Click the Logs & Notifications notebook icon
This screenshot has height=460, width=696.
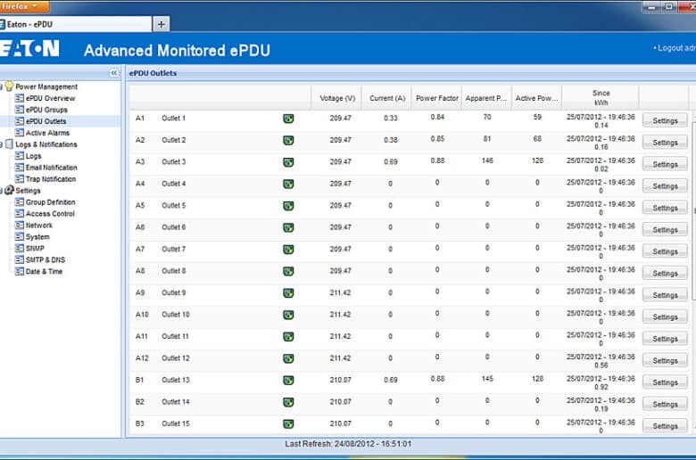[9, 144]
